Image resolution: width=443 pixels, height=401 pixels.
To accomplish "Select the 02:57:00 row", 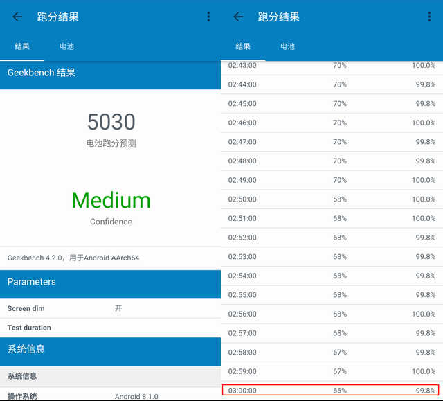I will (332, 333).
